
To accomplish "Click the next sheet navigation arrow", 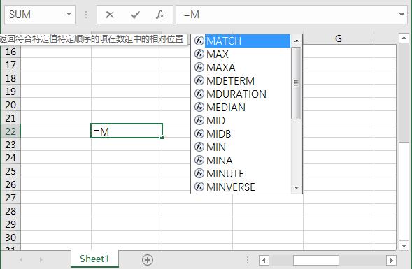I will pos(41,260).
